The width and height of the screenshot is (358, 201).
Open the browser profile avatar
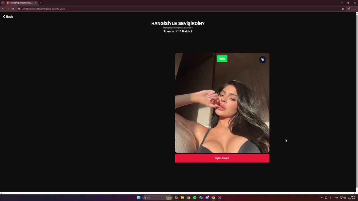tap(350, 9)
